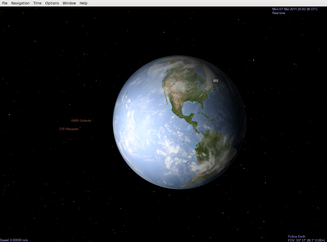Show the Help menu
327x242 pixels.
pyautogui.click(x=84, y=3)
